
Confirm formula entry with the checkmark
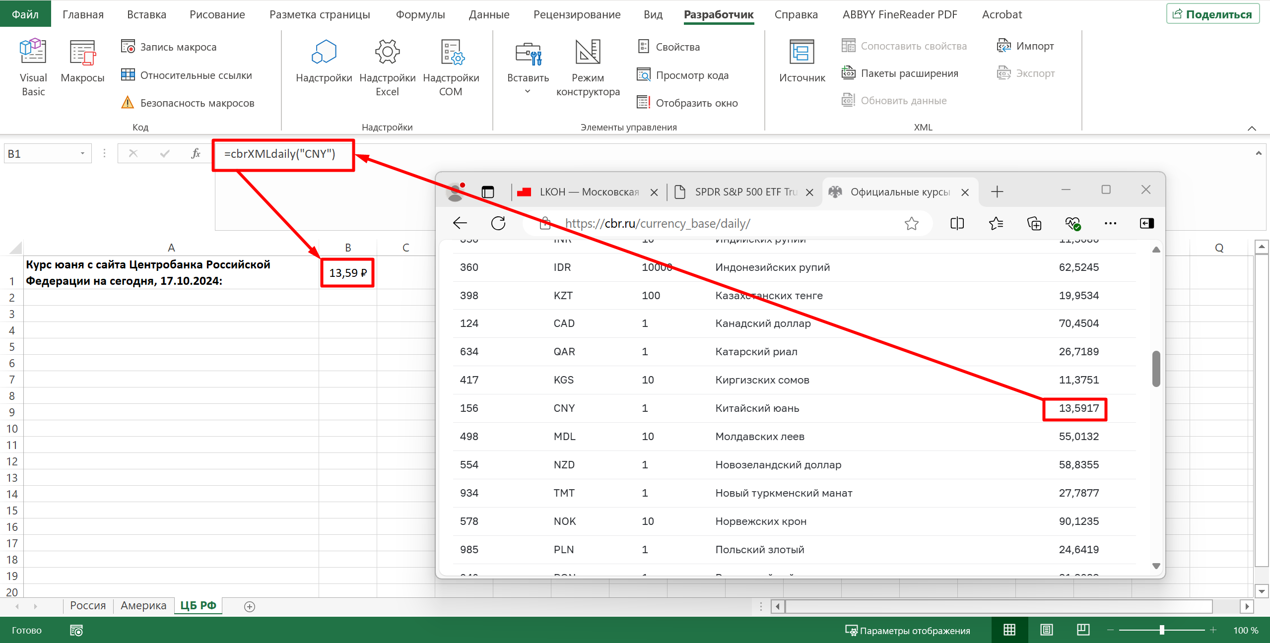164,153
